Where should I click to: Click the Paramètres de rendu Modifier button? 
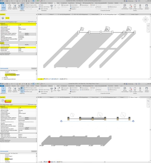[x=27, y=45]
